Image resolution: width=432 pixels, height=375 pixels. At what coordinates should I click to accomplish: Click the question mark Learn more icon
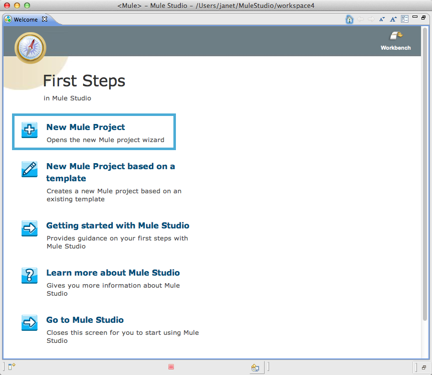coord(30,275)
